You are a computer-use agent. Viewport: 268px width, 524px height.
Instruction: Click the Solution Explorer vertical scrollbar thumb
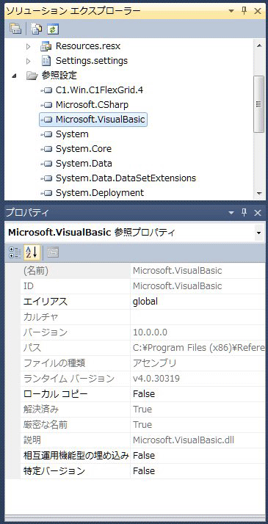click(x=259, y=104)
